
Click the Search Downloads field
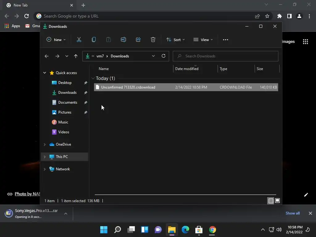tap(226, 56)
